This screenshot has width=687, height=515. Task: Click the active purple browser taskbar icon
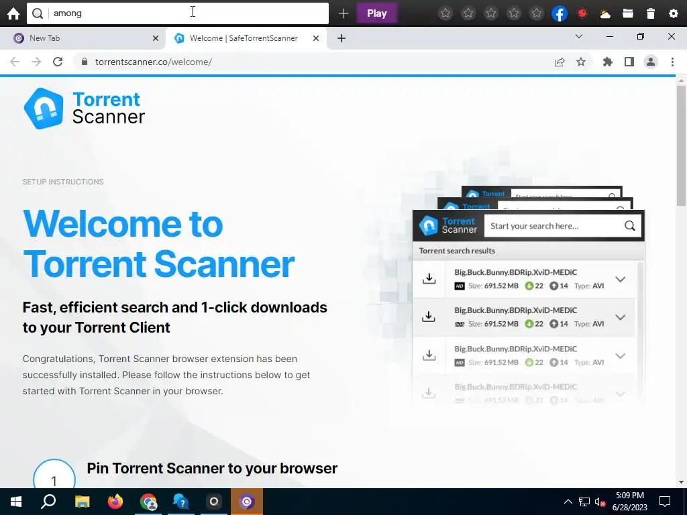(x=247, y=502)
